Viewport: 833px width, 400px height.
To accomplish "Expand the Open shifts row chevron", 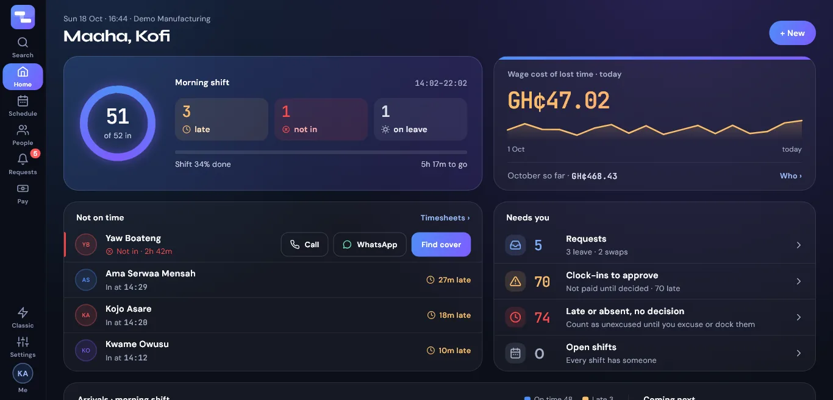I will [x=799, y=353].
